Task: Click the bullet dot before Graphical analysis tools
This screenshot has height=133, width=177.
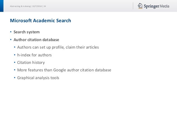Action: click(14, 78)
